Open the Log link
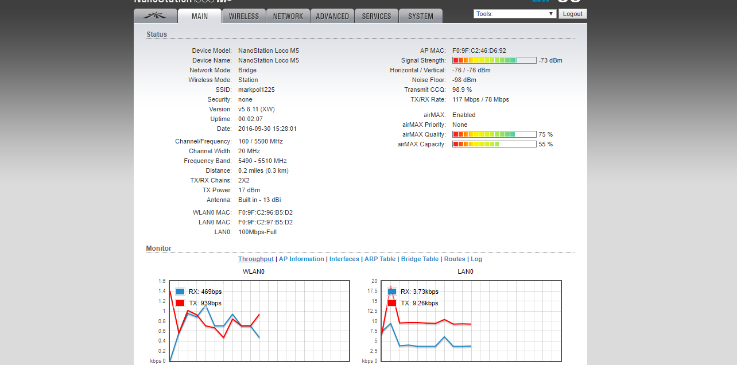This screenshot has height=365, width=737. coord(476,259)
